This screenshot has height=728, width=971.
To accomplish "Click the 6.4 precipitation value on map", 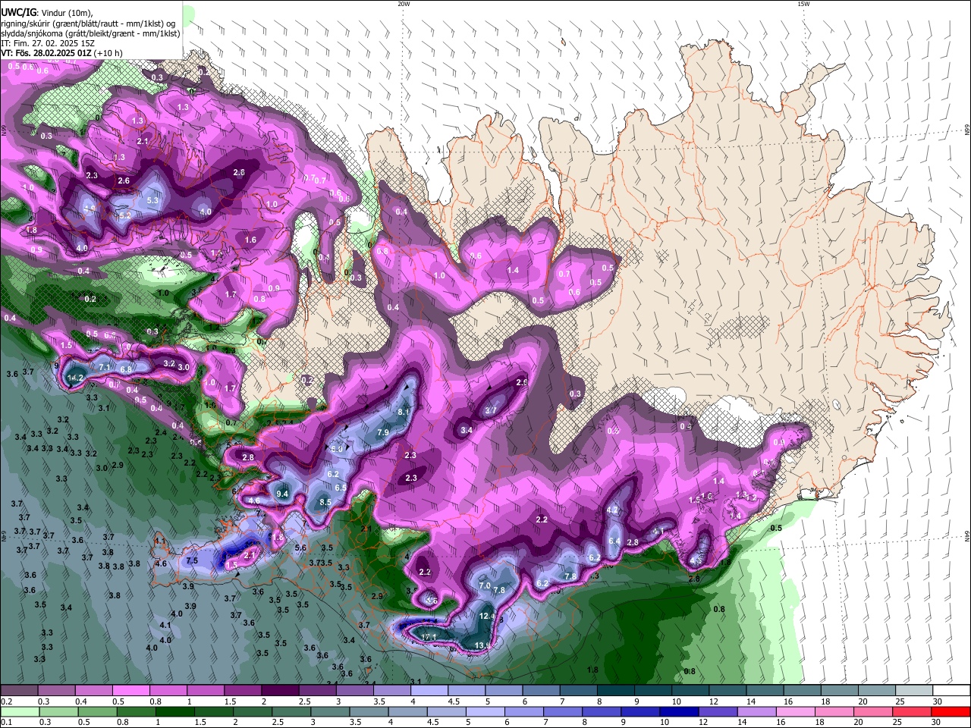I will pyautogui.click(x=614, y=541).
